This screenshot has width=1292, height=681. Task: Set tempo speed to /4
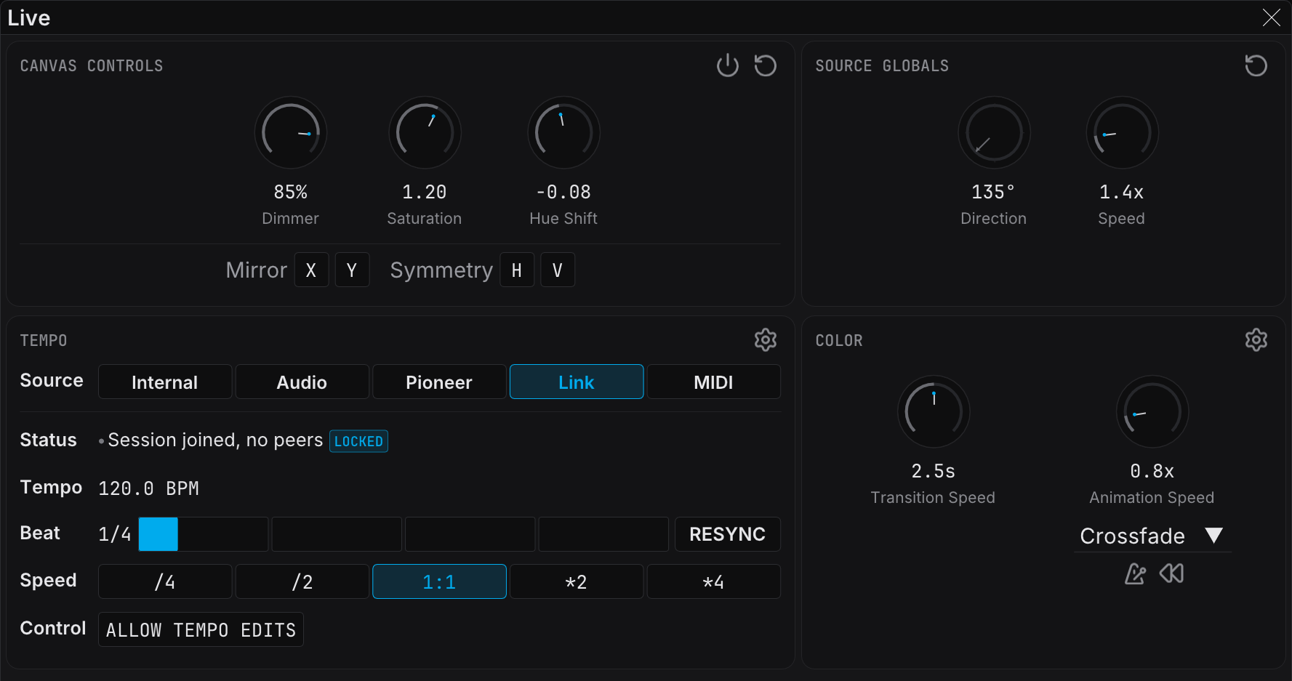165,581
